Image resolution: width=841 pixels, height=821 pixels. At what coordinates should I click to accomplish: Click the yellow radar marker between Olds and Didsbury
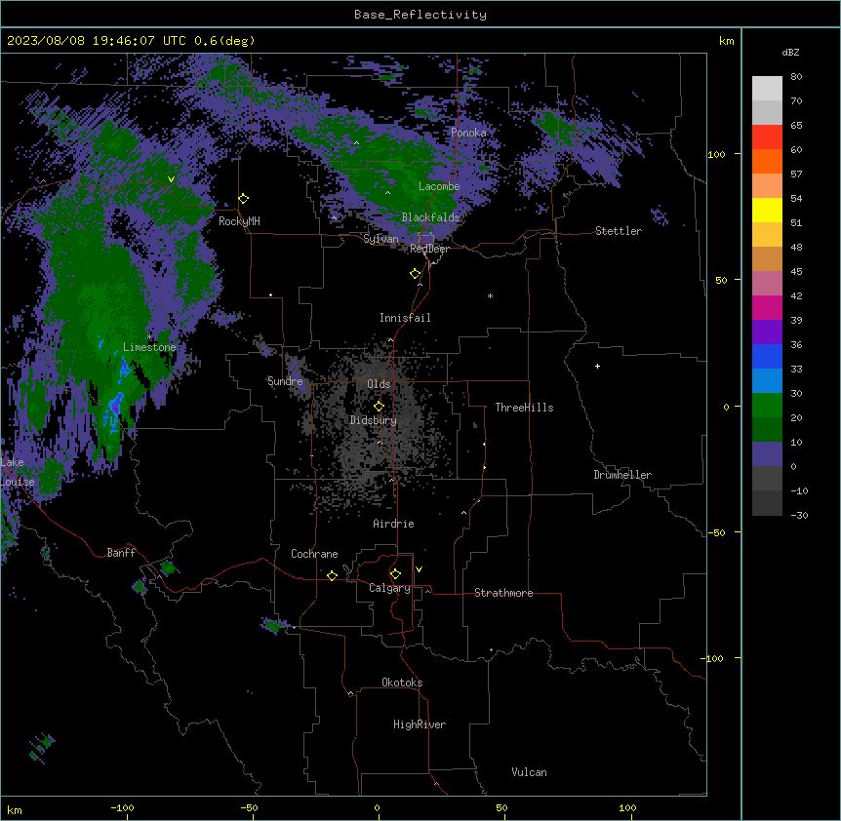tap(380, 407)
